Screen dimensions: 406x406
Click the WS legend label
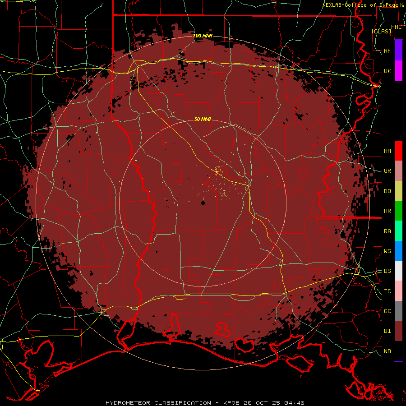(x=387, y=251)
